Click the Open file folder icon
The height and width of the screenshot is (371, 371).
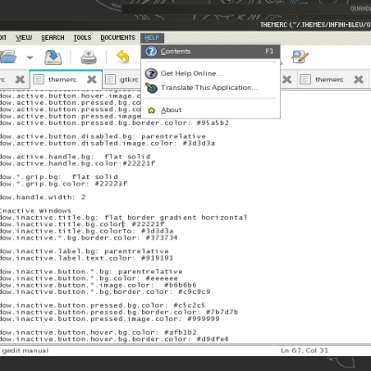[7, 58]
